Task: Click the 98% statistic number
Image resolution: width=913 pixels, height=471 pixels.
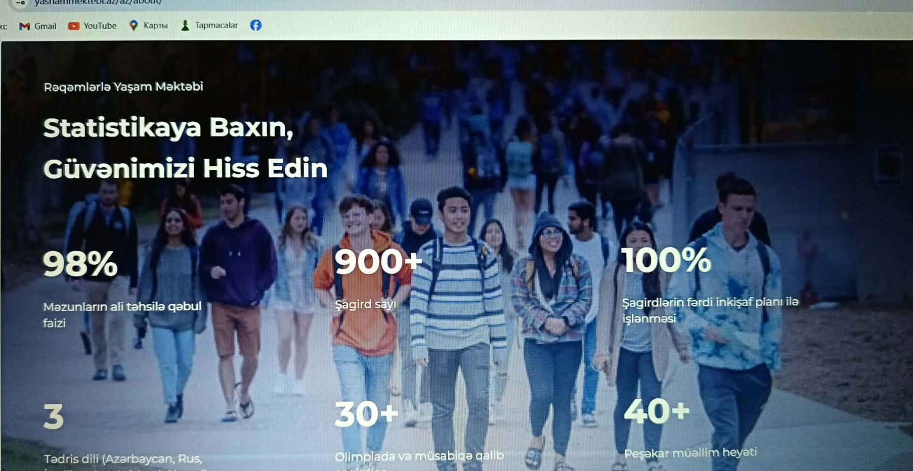Action: coord(80,264)
